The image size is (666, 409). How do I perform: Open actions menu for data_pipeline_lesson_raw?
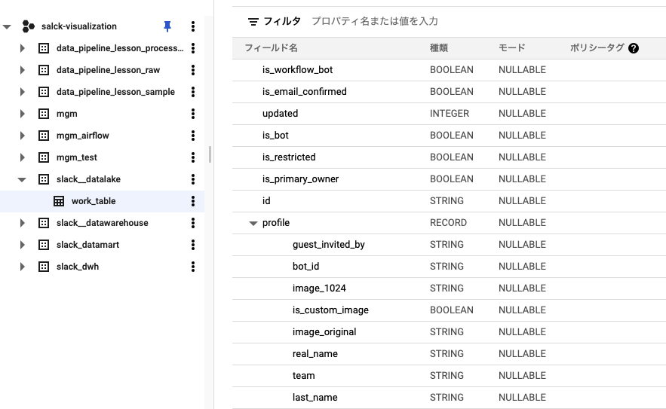click(x=193, y=70)
